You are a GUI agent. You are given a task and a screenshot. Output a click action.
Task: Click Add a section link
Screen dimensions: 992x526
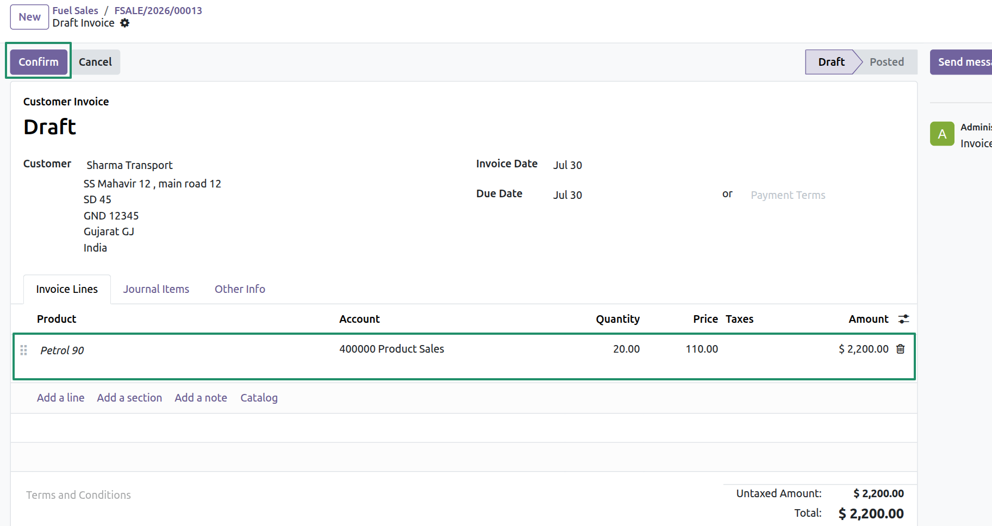pyautogui.click(x=129, y=398)
